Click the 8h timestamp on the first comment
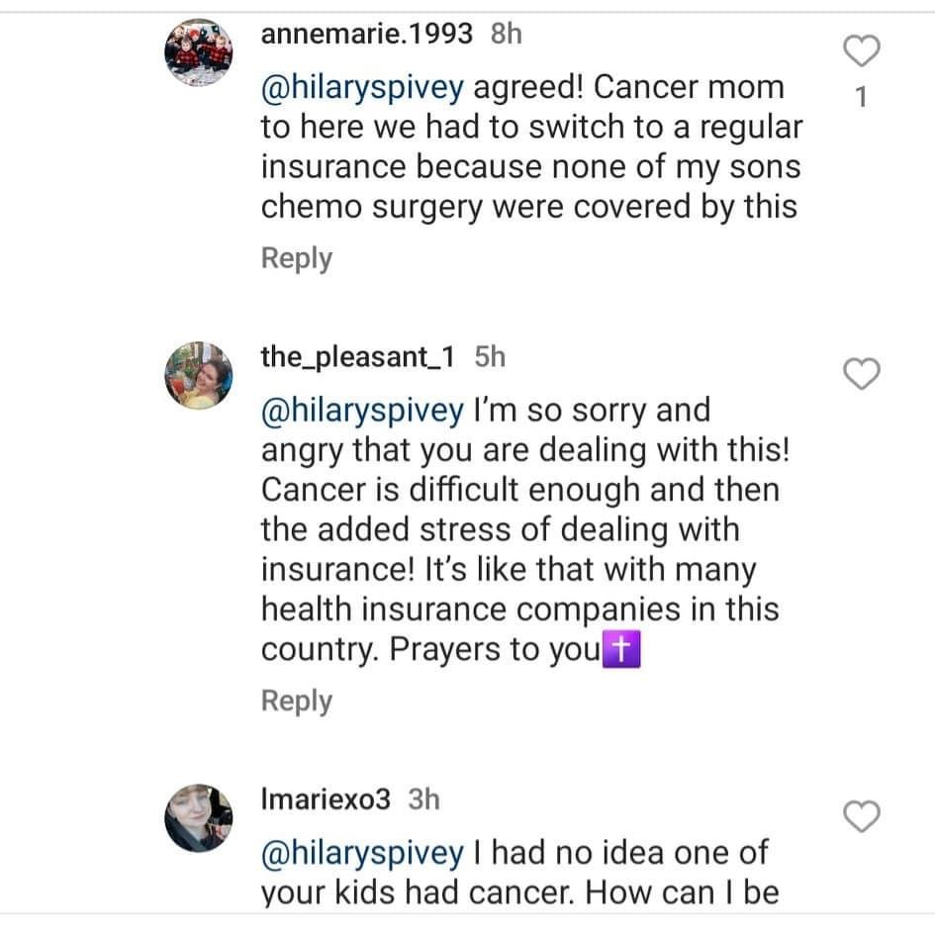 click(x=507, y=34)
